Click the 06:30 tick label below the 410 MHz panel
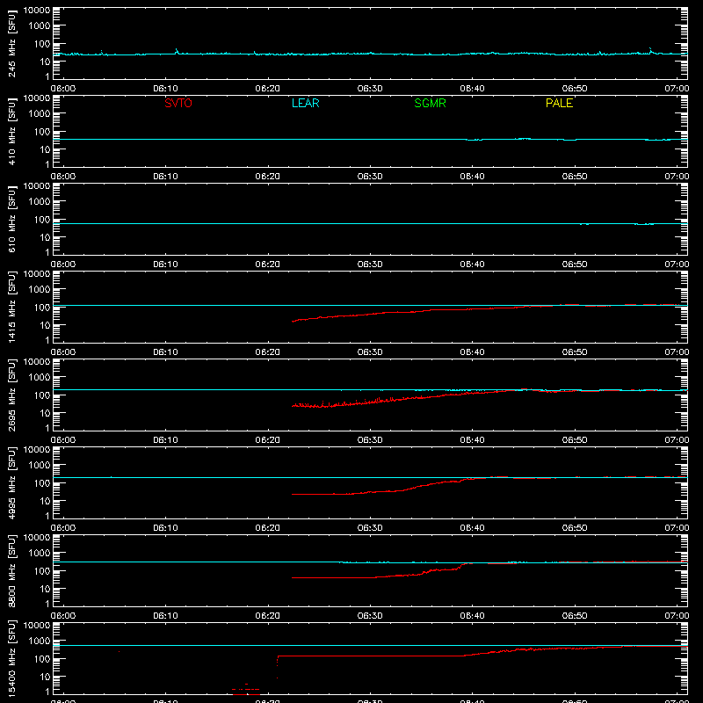This screenshot has width=703, height=703. tap(370, 177)
